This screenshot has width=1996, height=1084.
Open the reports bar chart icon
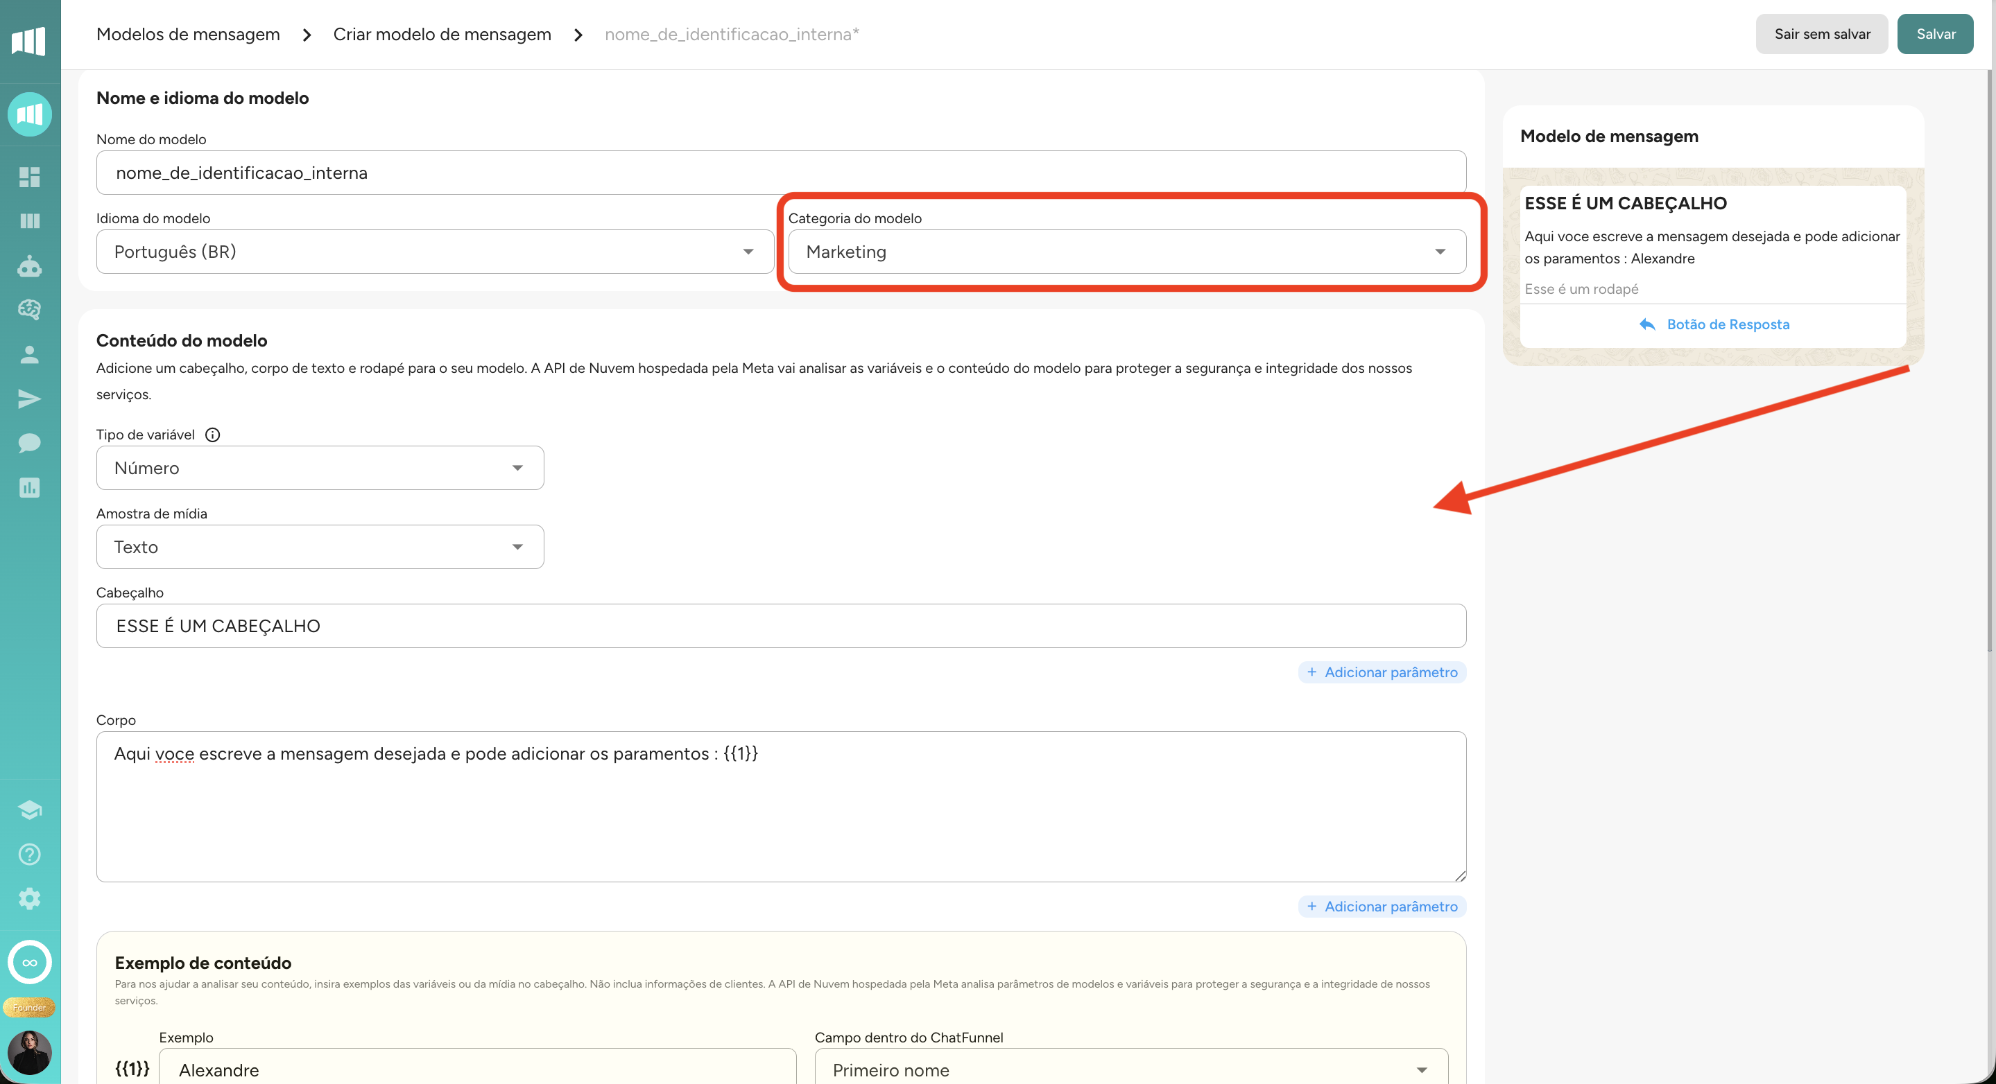tap(29, 488)
